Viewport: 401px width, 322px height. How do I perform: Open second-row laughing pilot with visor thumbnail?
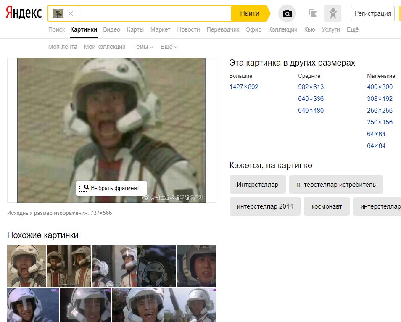coord(137,305)
